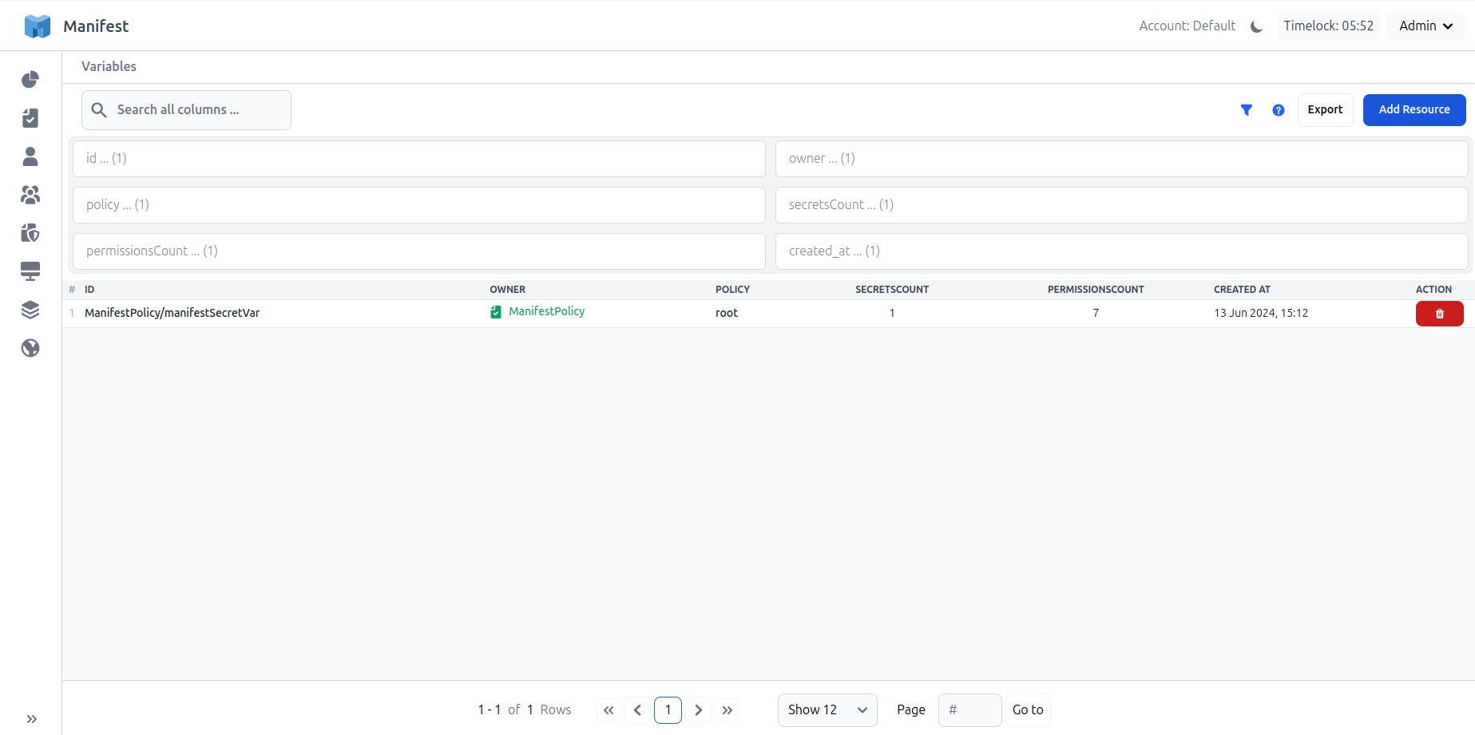This screenshot has width=1475, height=735.
Task: Open the user groups sidebar icon
Action: pyautogui.click(x=30, y=195)
